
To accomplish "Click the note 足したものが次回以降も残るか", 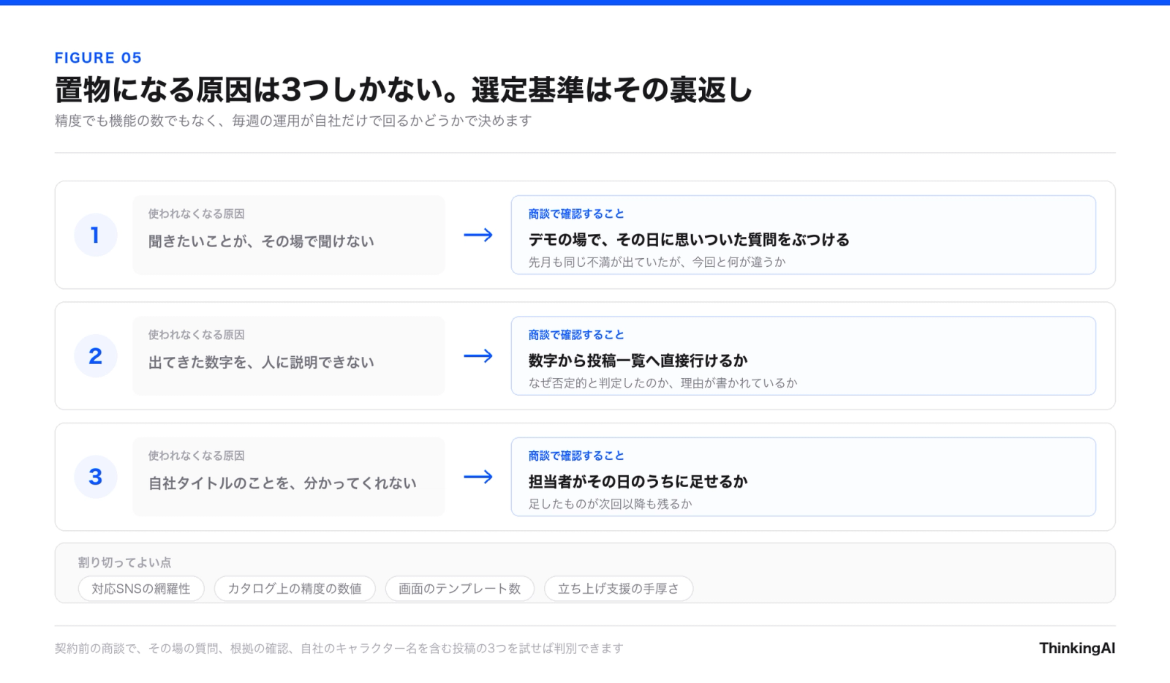I will 610,504.
